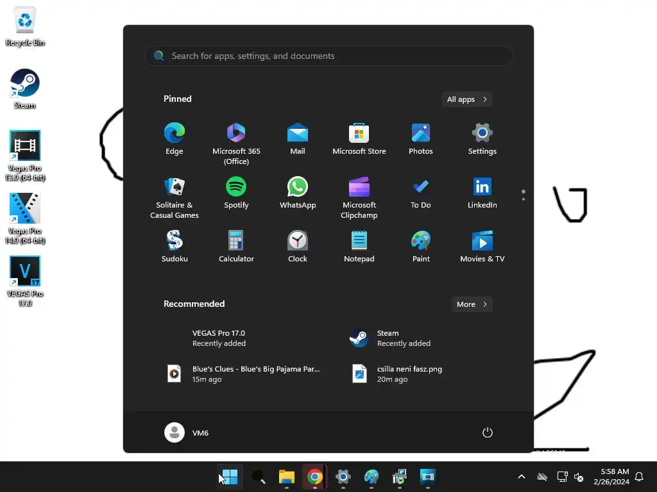
Task: Open the VM6 user account menu
Action: [x=187, y=432]
